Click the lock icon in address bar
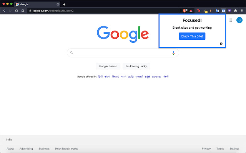Viewport: 246px width, 153px height. pyautogui.click(x=30, y=11)
